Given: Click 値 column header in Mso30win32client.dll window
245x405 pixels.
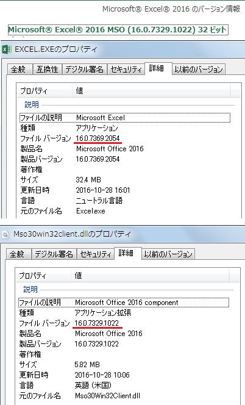Looking at the screenshot, I should 150,276.
